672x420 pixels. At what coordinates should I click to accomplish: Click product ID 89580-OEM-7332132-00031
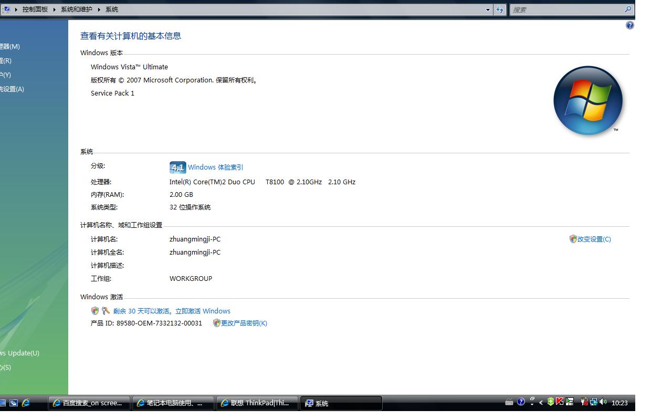[159, 323]
